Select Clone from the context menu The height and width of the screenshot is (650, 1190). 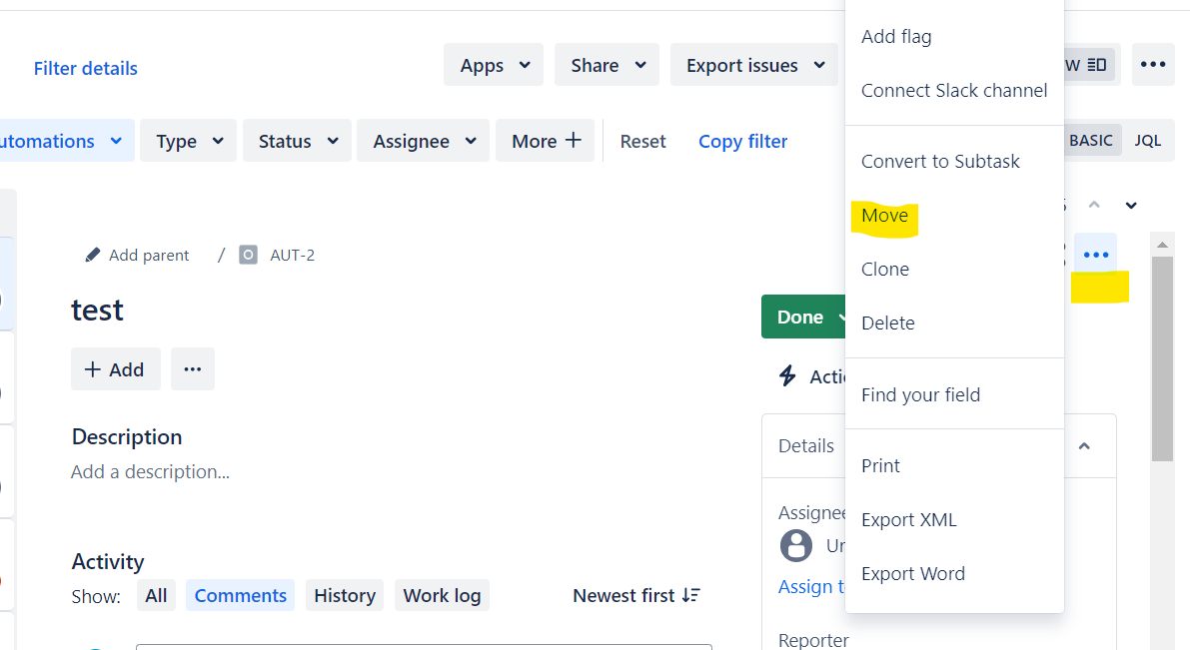pos(885,269)
